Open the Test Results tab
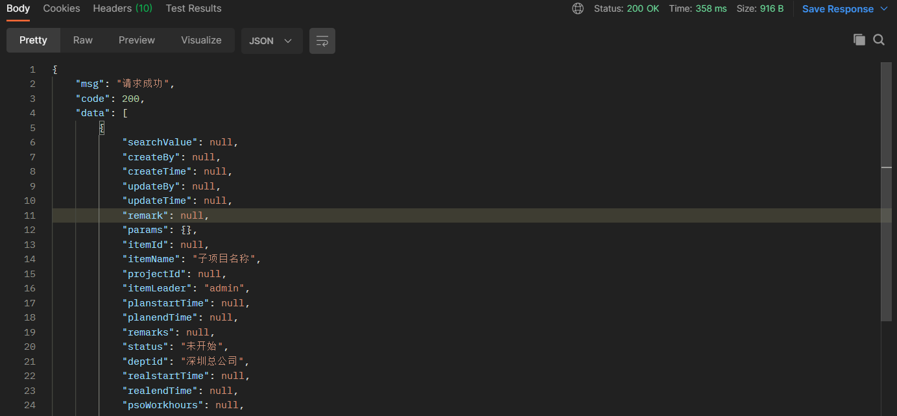 [193, 8]
